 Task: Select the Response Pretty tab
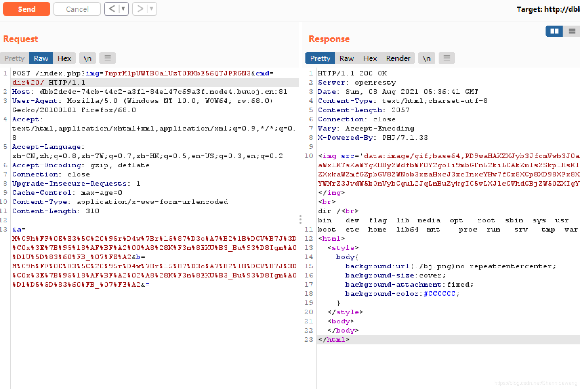click(x=320, y=58)
